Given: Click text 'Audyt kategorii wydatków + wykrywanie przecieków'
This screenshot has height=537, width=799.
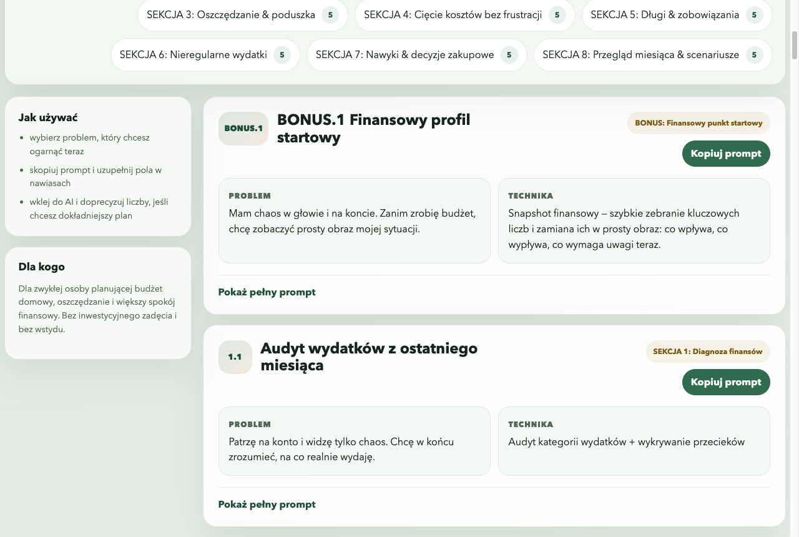Looking at the screenshot, I should point(627,442).
